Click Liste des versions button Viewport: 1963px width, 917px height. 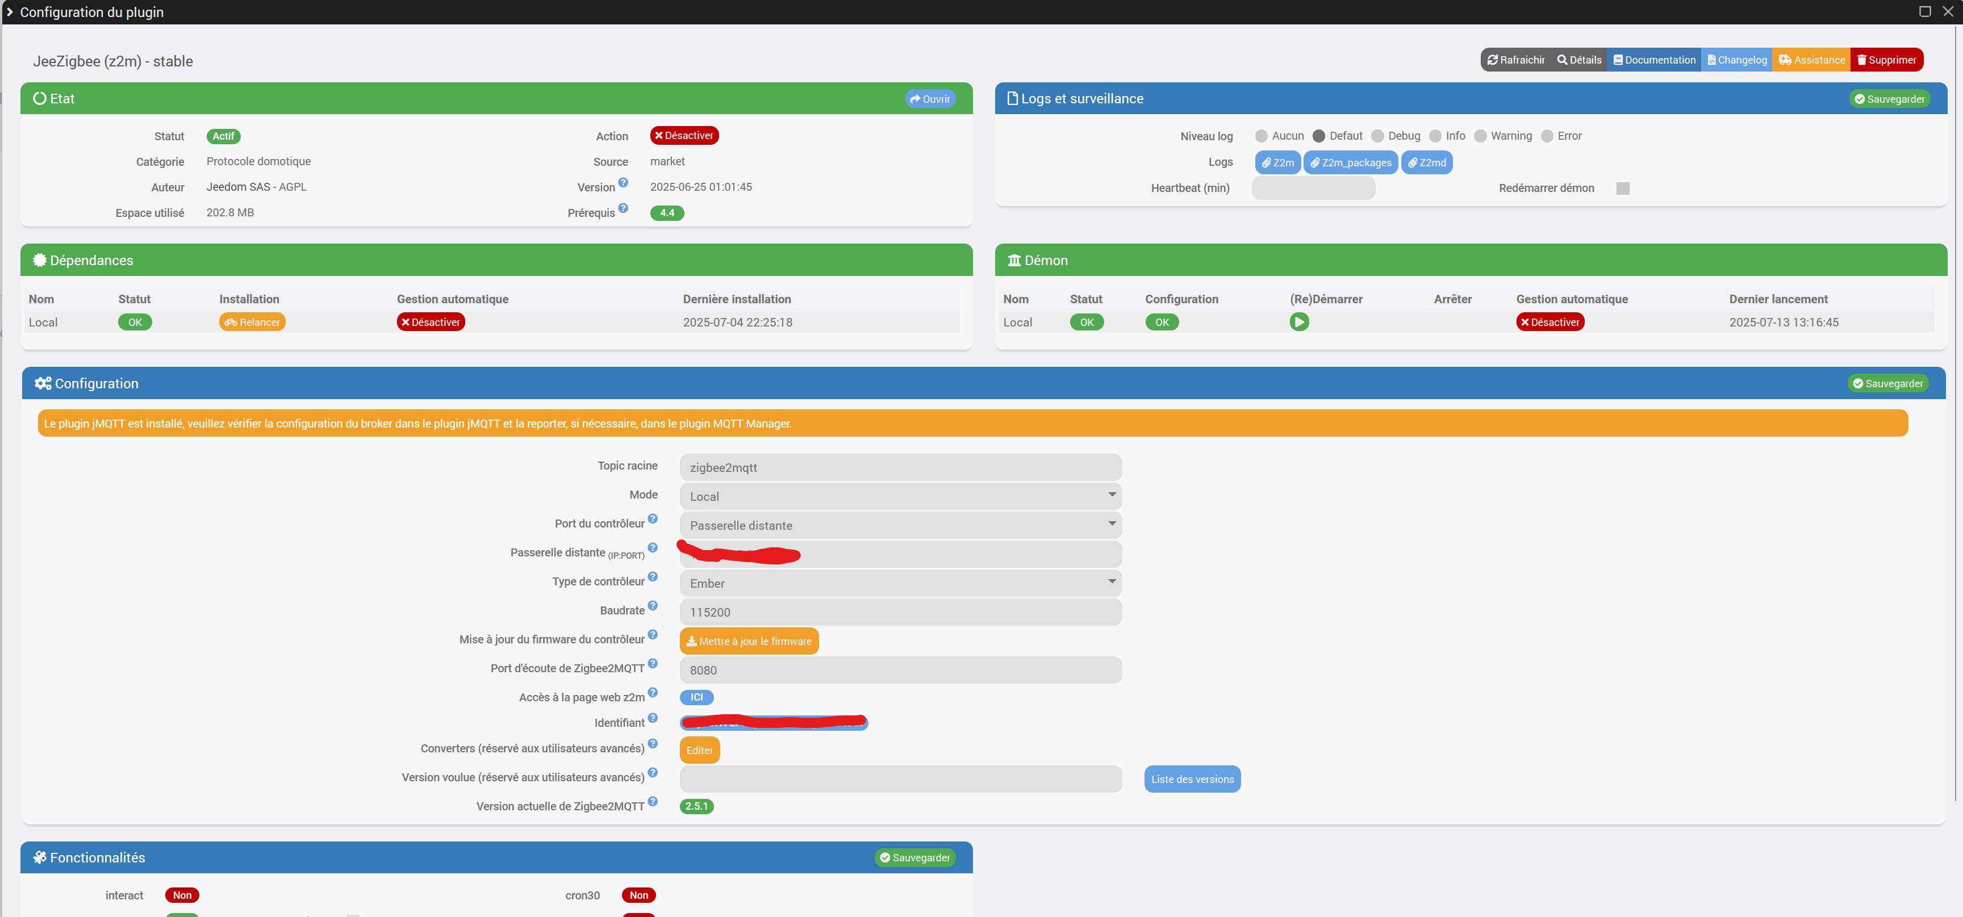[1192, 779]
